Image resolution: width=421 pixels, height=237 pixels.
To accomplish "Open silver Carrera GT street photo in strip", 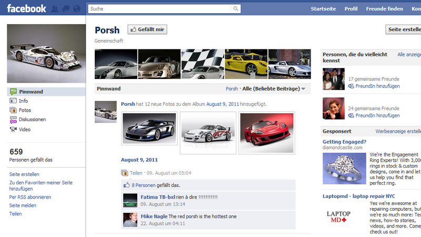I will pos(290,64).
